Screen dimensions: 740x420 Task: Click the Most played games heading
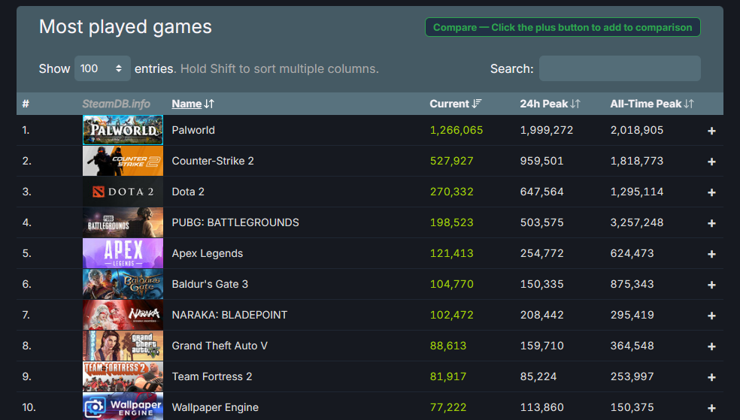(125, 27)
